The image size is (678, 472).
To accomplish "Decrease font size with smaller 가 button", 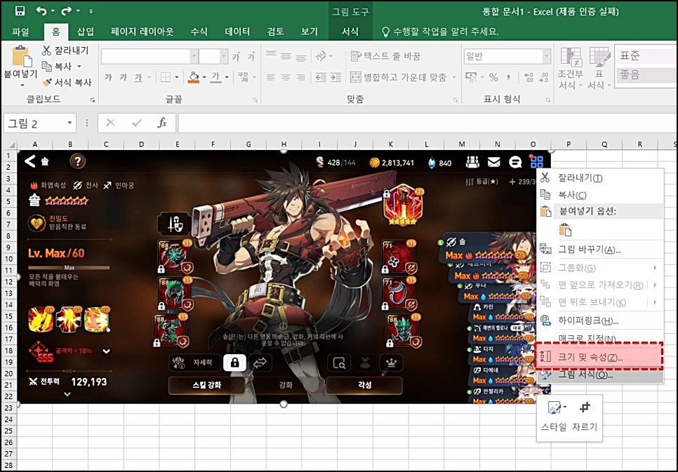I will (x=252, y=57).
